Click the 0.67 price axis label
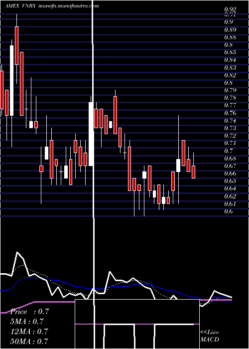 [x=230, y=166]
